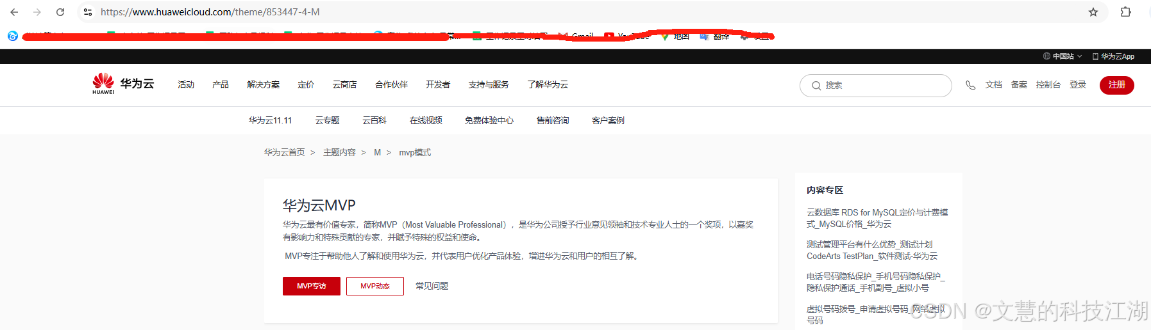Click the browser address bar URL
This screenshot has height=330, width=1151.
pyautogui.click(x=210, y=12)
